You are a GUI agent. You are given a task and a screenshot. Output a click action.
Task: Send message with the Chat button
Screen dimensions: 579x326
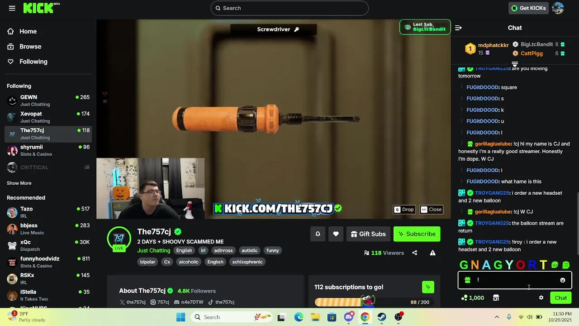click(561, 298)
